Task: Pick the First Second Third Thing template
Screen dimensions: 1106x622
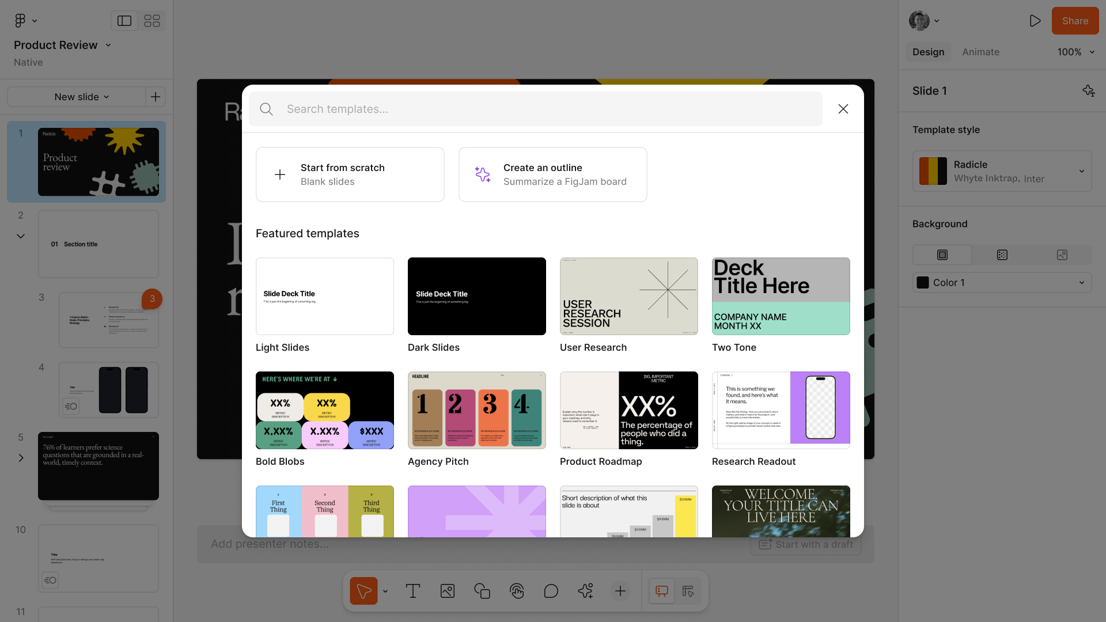Action: [325, 511]
